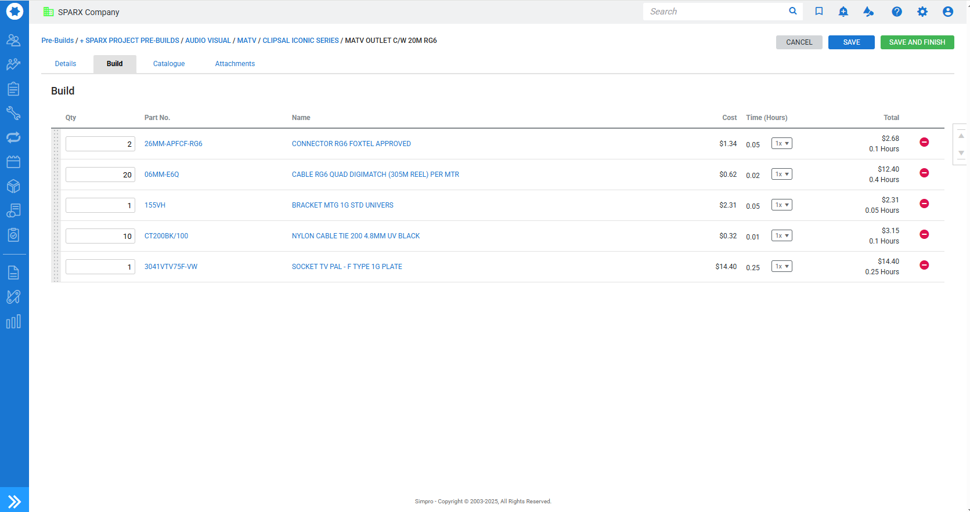Open the bar chart reports icon
This screenshot has width=970, height=512.
(x=13, y=322)
